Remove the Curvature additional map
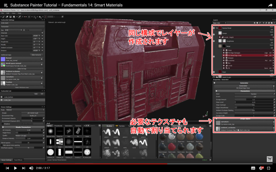 [x=42, y=78]
